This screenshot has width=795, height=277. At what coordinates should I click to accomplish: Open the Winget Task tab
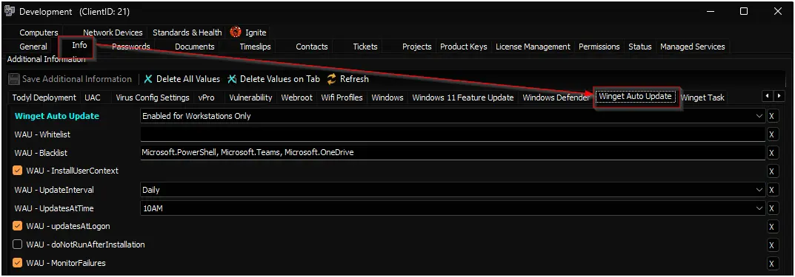point(702,98)
